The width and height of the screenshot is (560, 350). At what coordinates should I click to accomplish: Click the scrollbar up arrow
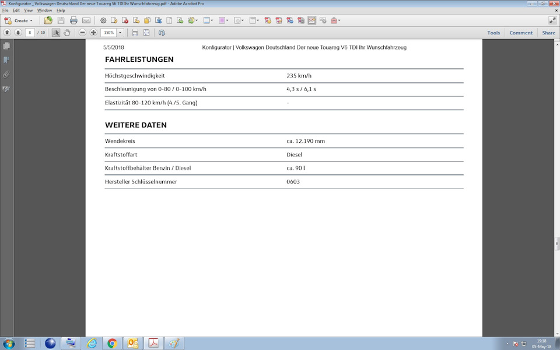[x=556, y=45]
